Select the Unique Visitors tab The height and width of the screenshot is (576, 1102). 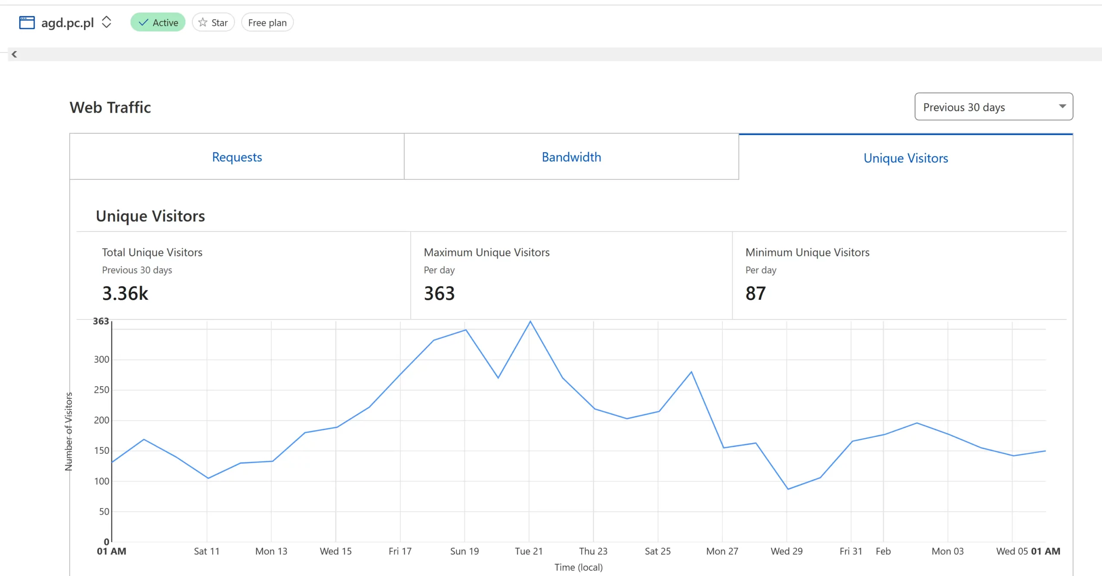click(905, 158)
